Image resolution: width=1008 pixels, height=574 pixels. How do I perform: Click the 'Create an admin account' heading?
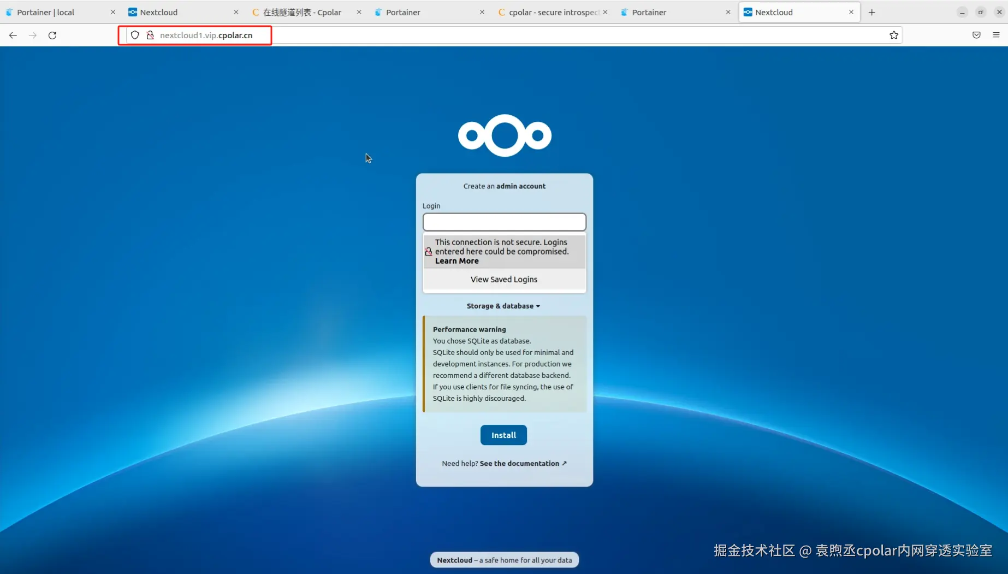pyautogui.click(x=504, y=186)
